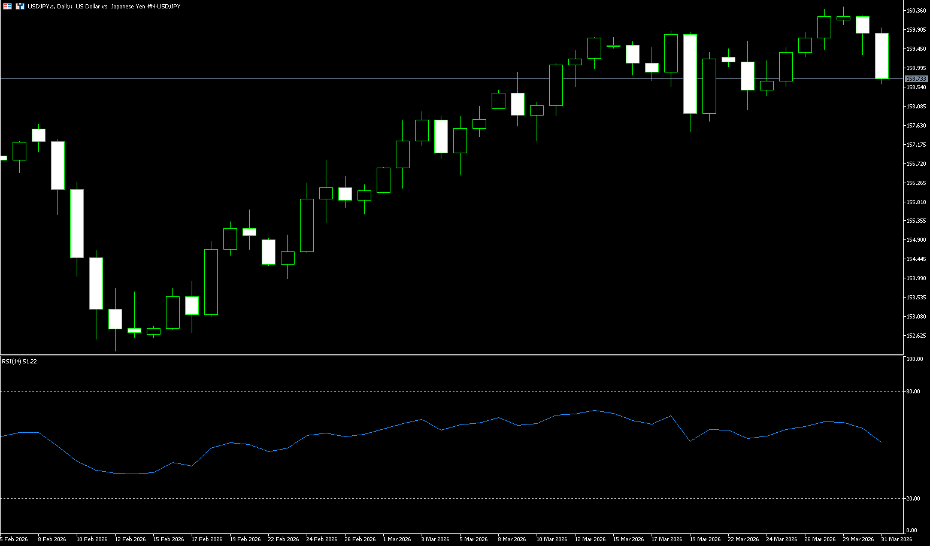Click the 19 Mar 2026 date label
This screenshot has height=546, width=930.
[705, 539]
